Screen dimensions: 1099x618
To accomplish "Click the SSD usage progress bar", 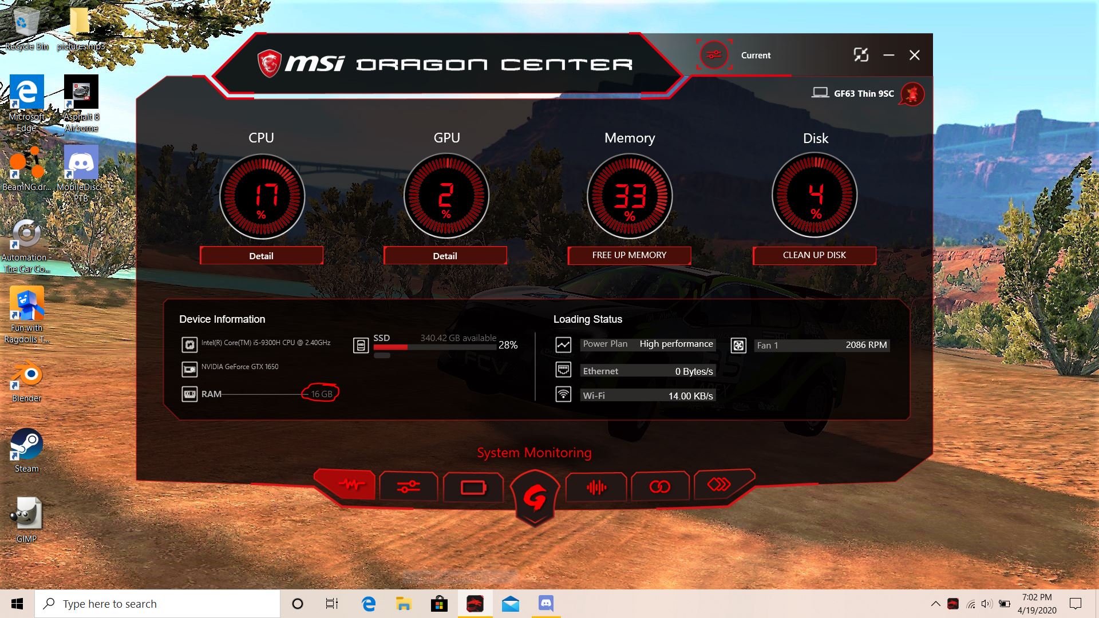I will tap(434, 347).
